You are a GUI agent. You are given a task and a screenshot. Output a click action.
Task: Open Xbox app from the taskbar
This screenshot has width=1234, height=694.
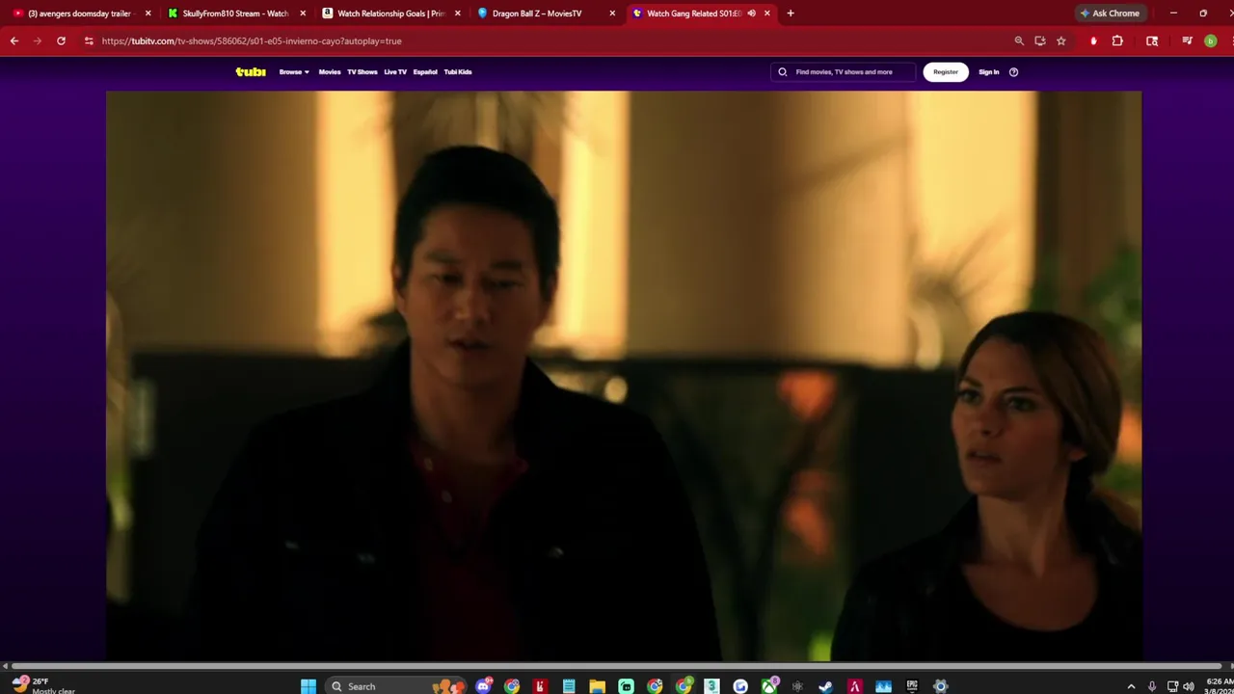pyautogui.click(x=769, y=686)
